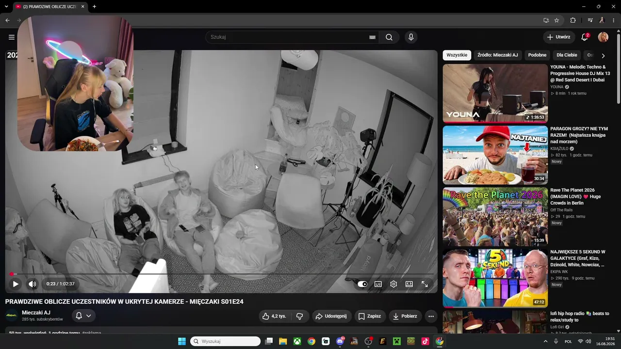
Task: Enter fullscreen mode in the player
Action: pyautogui.click(x=425, y=284)
